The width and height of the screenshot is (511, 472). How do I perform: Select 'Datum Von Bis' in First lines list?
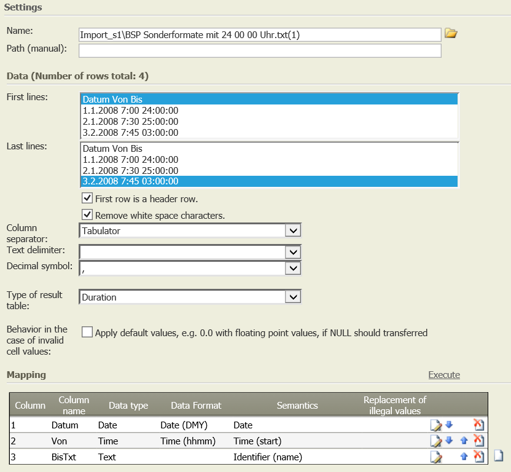point(269,99)
